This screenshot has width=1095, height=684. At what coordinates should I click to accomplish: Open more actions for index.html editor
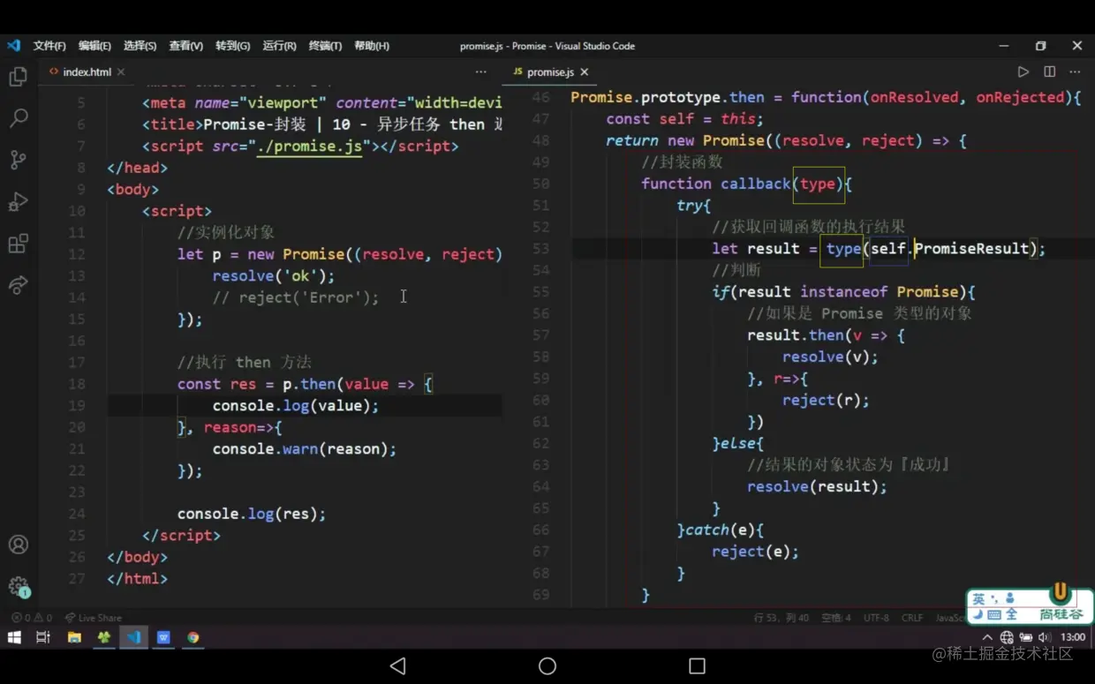tap(480, 71)
